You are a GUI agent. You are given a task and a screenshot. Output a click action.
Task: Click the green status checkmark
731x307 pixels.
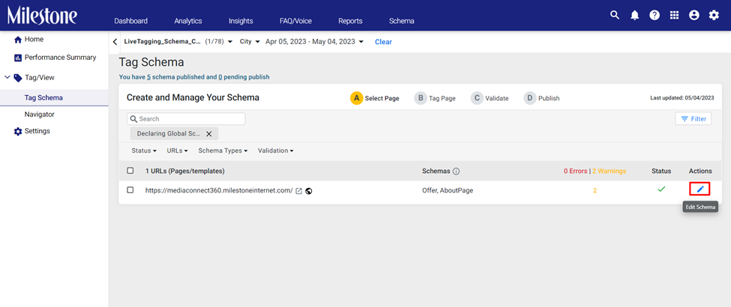661,189
